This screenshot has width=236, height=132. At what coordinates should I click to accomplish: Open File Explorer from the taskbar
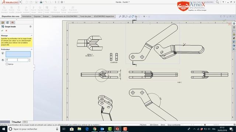pyautogui.click(x=79, y=129)
